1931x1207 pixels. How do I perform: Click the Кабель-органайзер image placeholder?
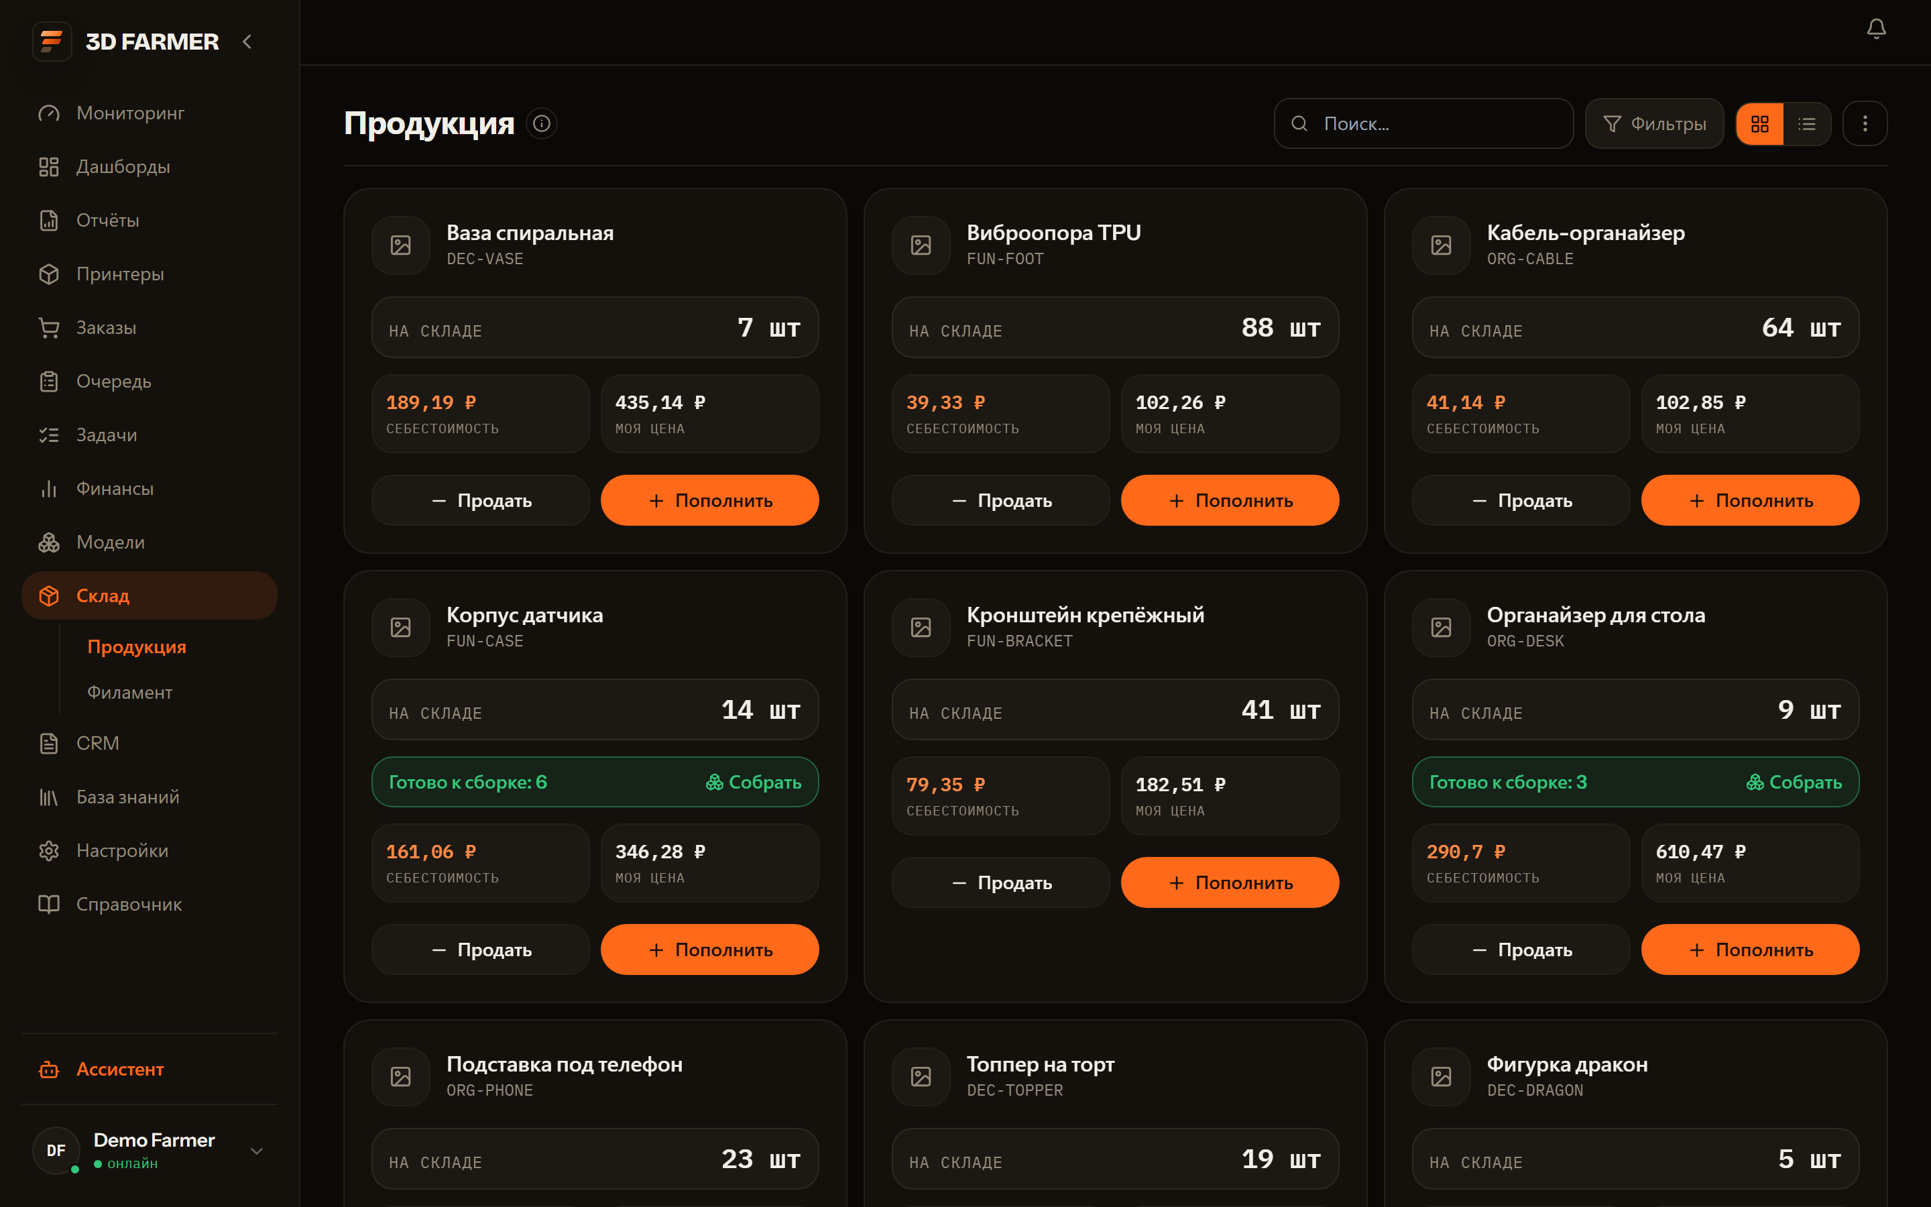point(1441,245)
